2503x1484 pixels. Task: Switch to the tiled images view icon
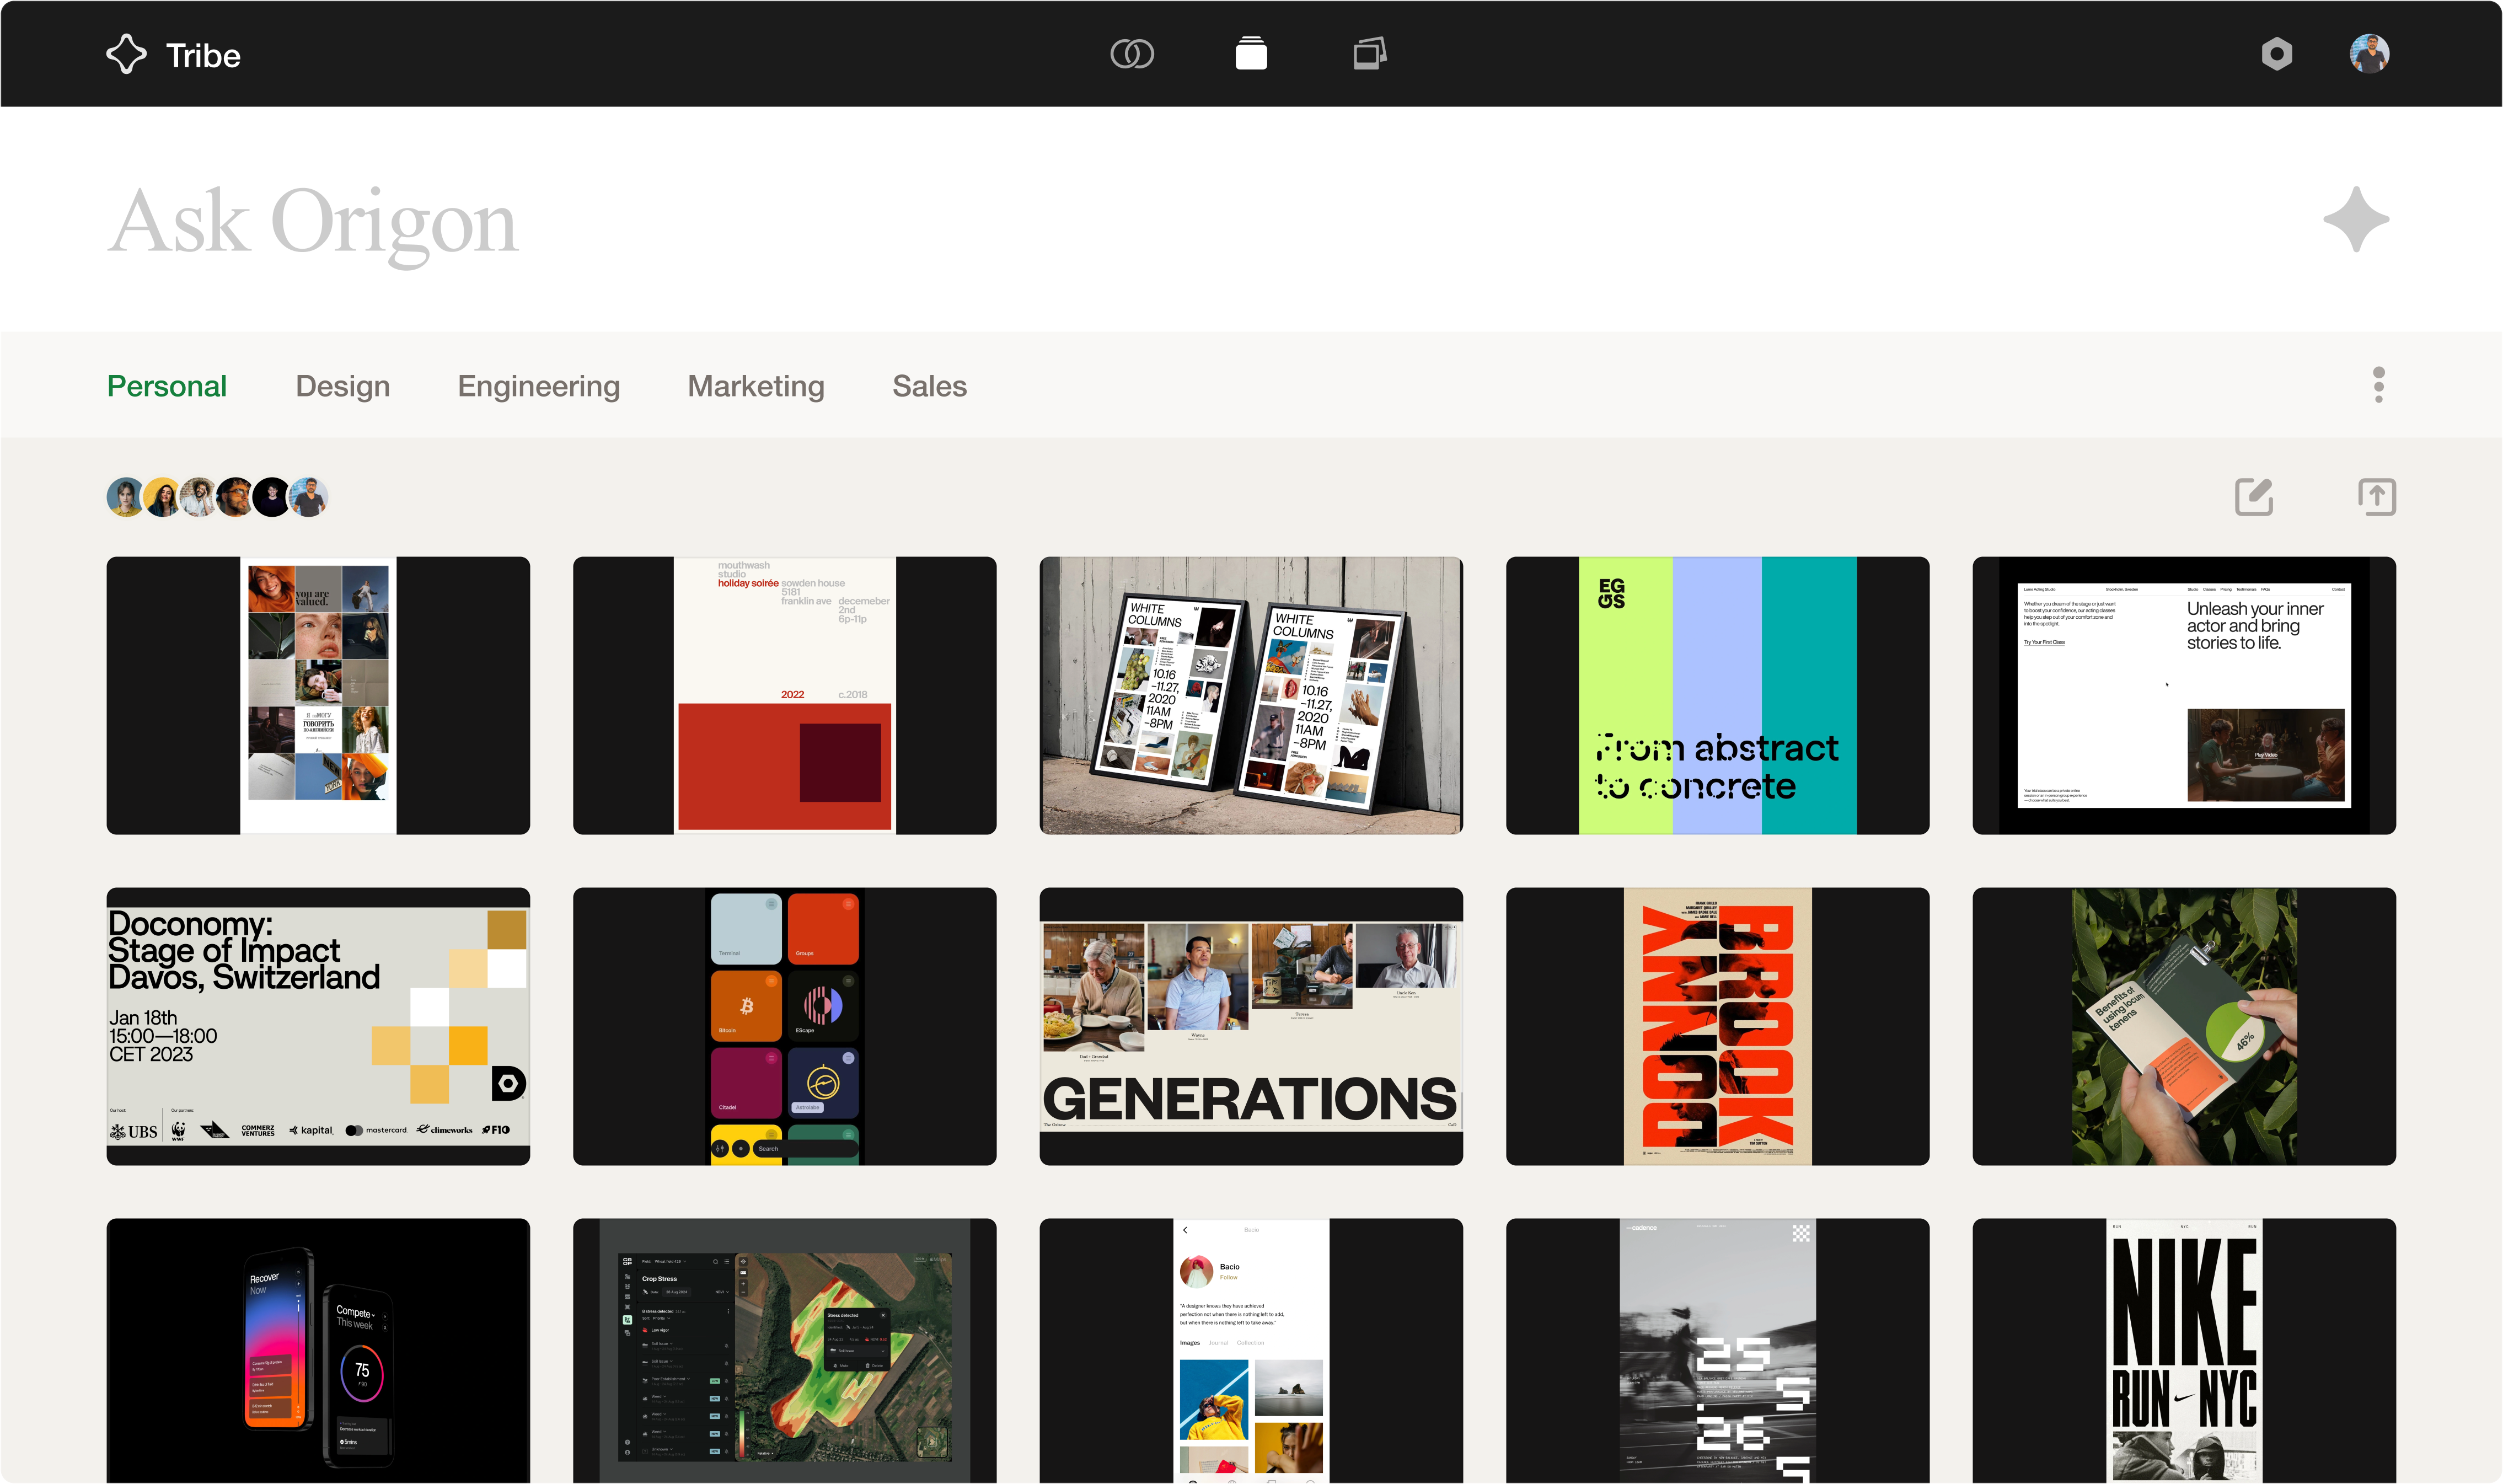pos(1369,53)
